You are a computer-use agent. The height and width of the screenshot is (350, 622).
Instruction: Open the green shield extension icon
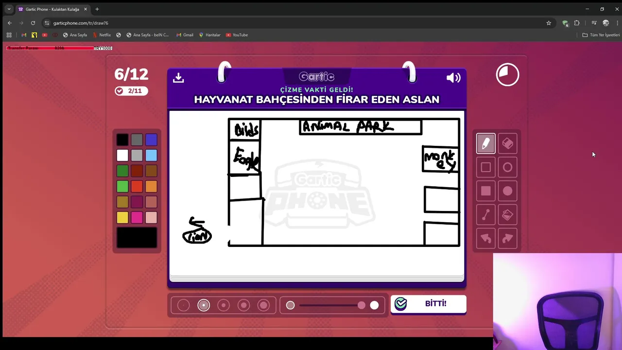coord(565,23)
